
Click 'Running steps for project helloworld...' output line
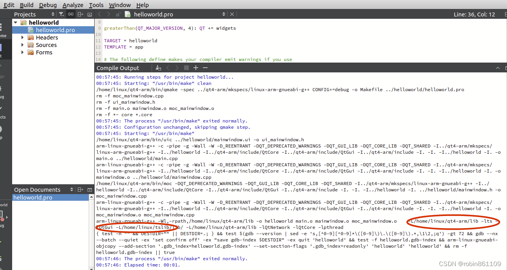[x=165, y=77]
